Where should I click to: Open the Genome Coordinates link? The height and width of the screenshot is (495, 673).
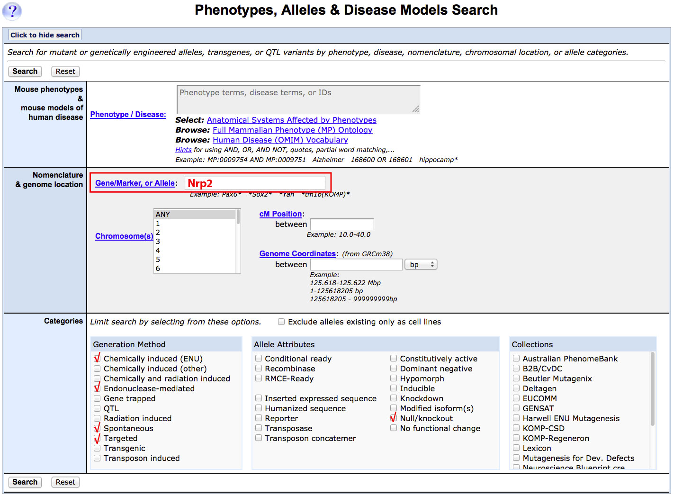tap(298, 254)
